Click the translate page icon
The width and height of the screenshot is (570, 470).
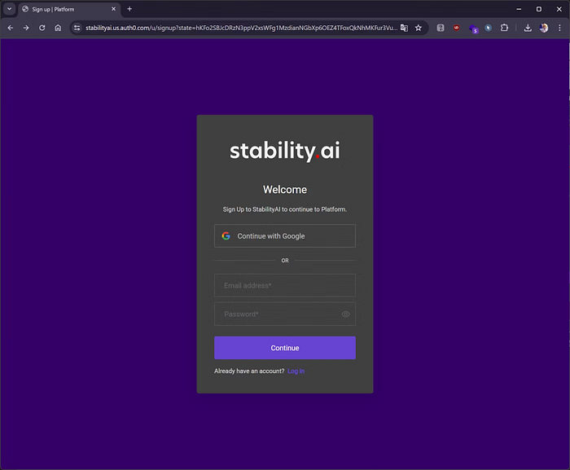[x=404, y=28]
